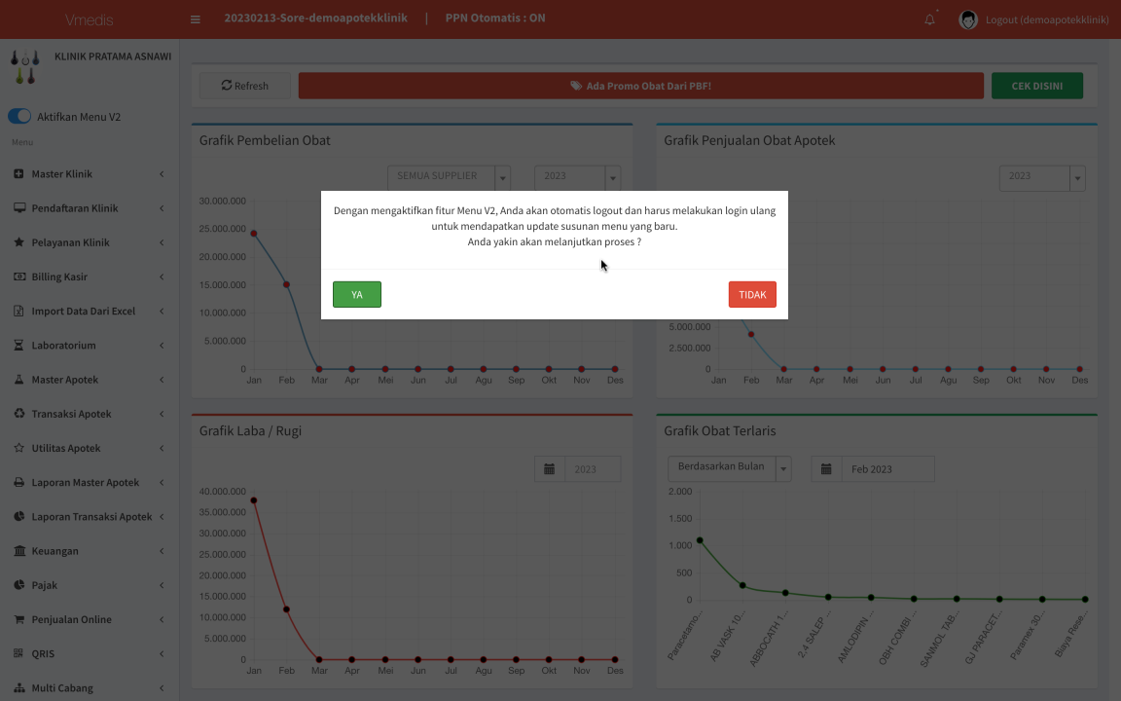Click the CEK DISINI button
Image resolution: width=1121 pixels, height=701 pixels.
[1036, 86]
